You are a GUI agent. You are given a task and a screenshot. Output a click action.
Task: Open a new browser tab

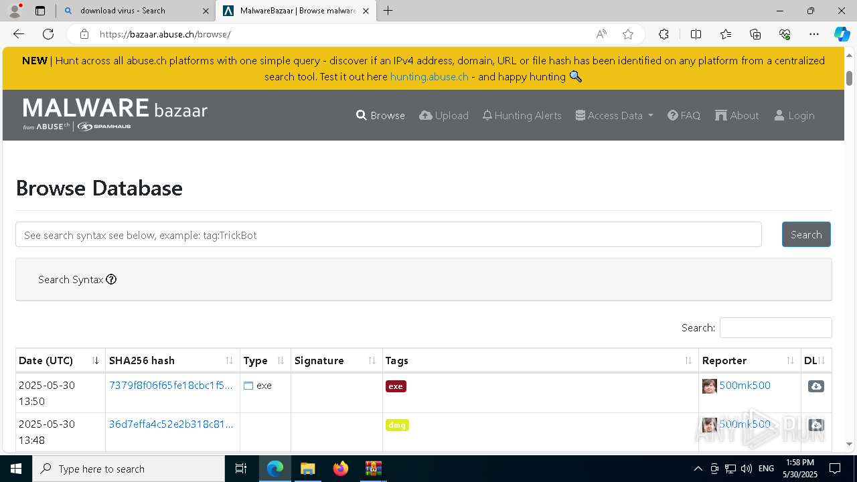388,11
